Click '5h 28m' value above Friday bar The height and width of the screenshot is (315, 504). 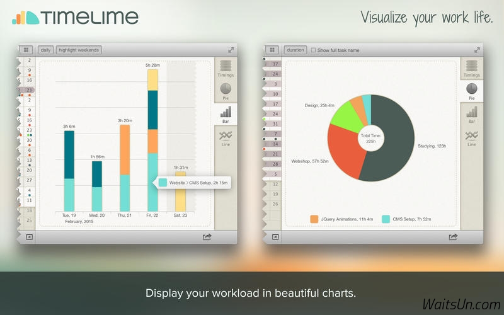click(x=152, y=65)
